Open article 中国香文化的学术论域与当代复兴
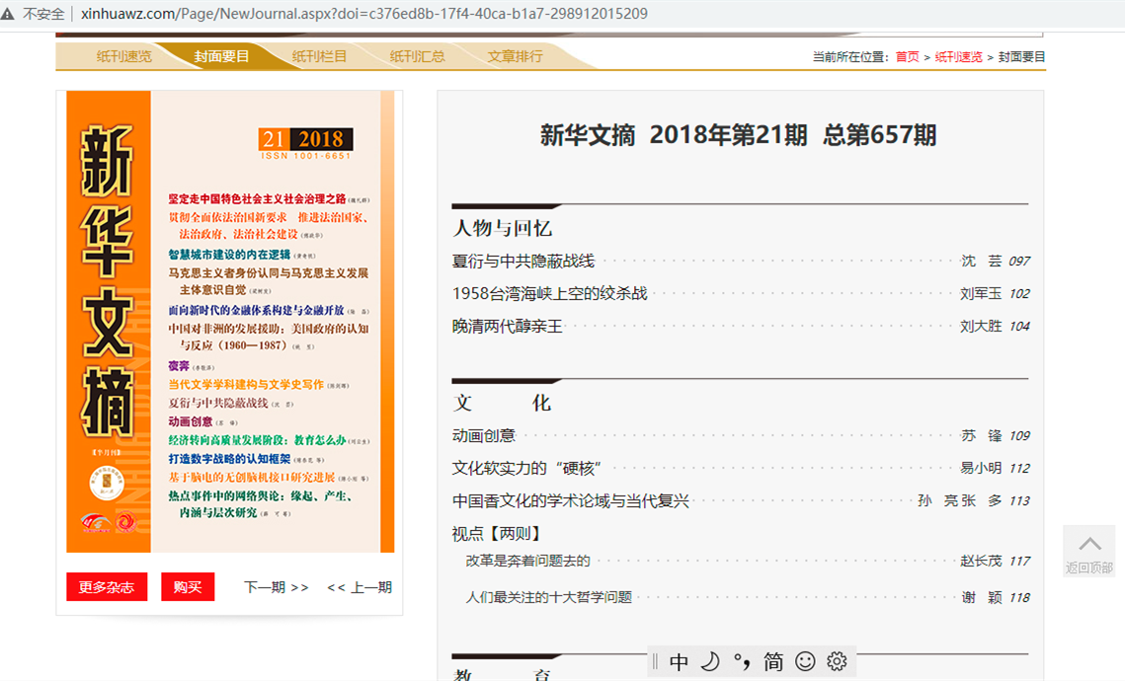Screen dimensions: 1125x681 point(570,501)
